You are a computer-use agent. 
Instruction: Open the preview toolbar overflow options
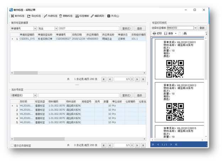pos(206,34)
